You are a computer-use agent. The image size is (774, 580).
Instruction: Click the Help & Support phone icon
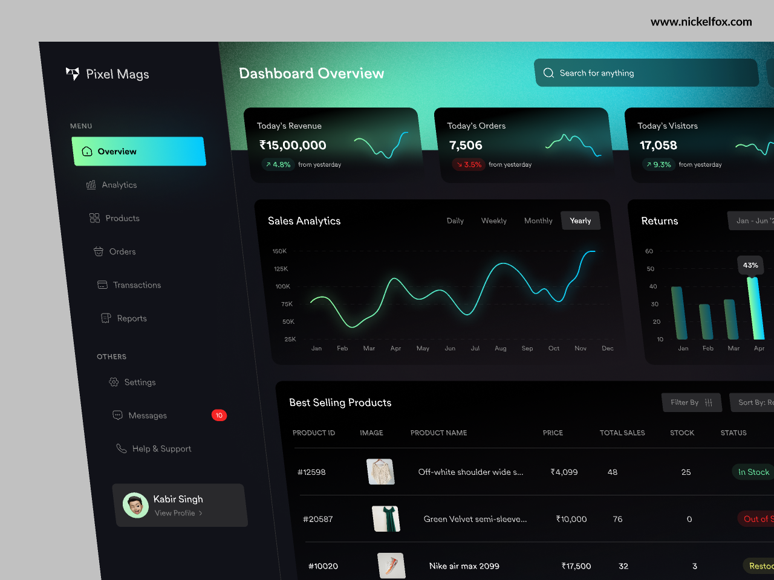coord(120,448)
